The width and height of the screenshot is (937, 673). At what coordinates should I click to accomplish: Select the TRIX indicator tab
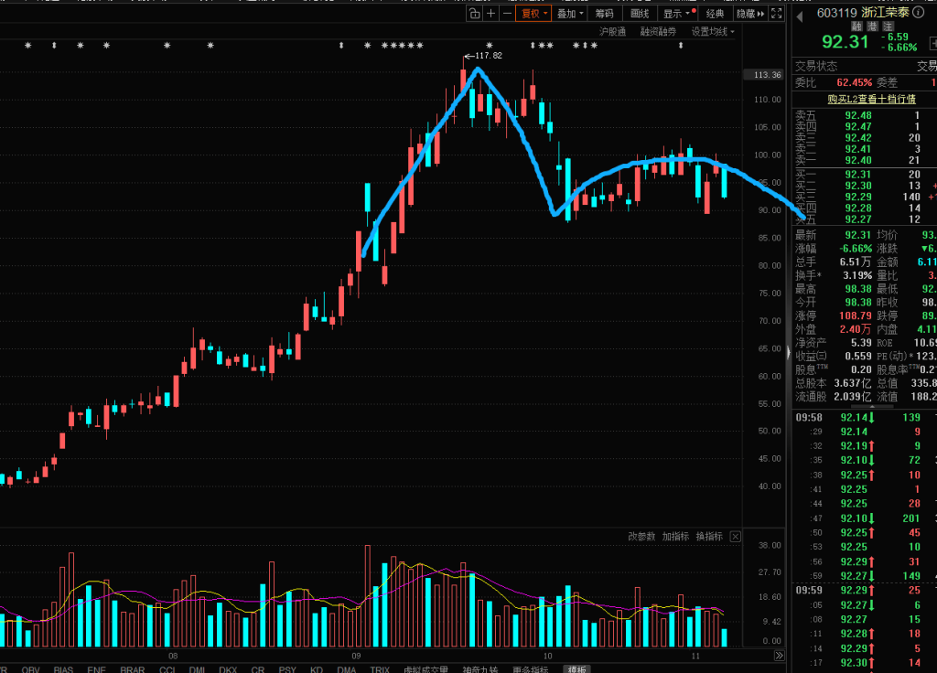click(380, 668)
